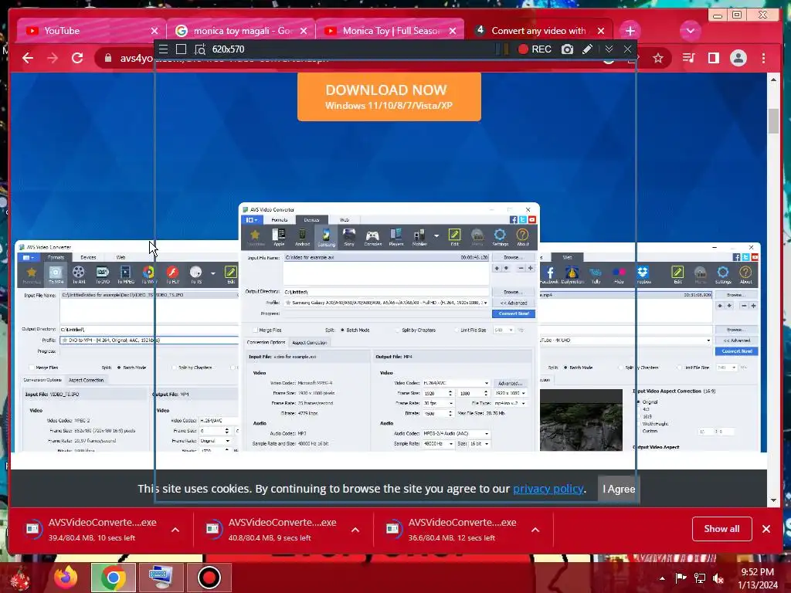Take a screenshot with the recorder camera icon

coord(568,49)
